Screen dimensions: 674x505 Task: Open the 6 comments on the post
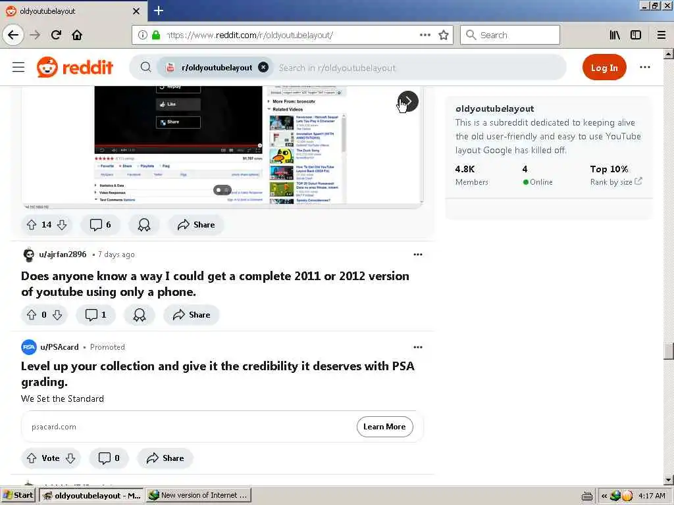click(x=100, y=225)
